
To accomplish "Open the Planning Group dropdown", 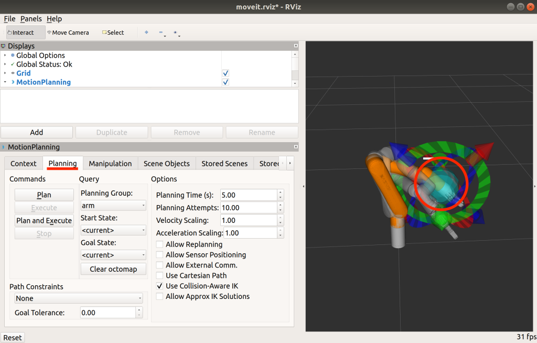I will tap(113, 206).
